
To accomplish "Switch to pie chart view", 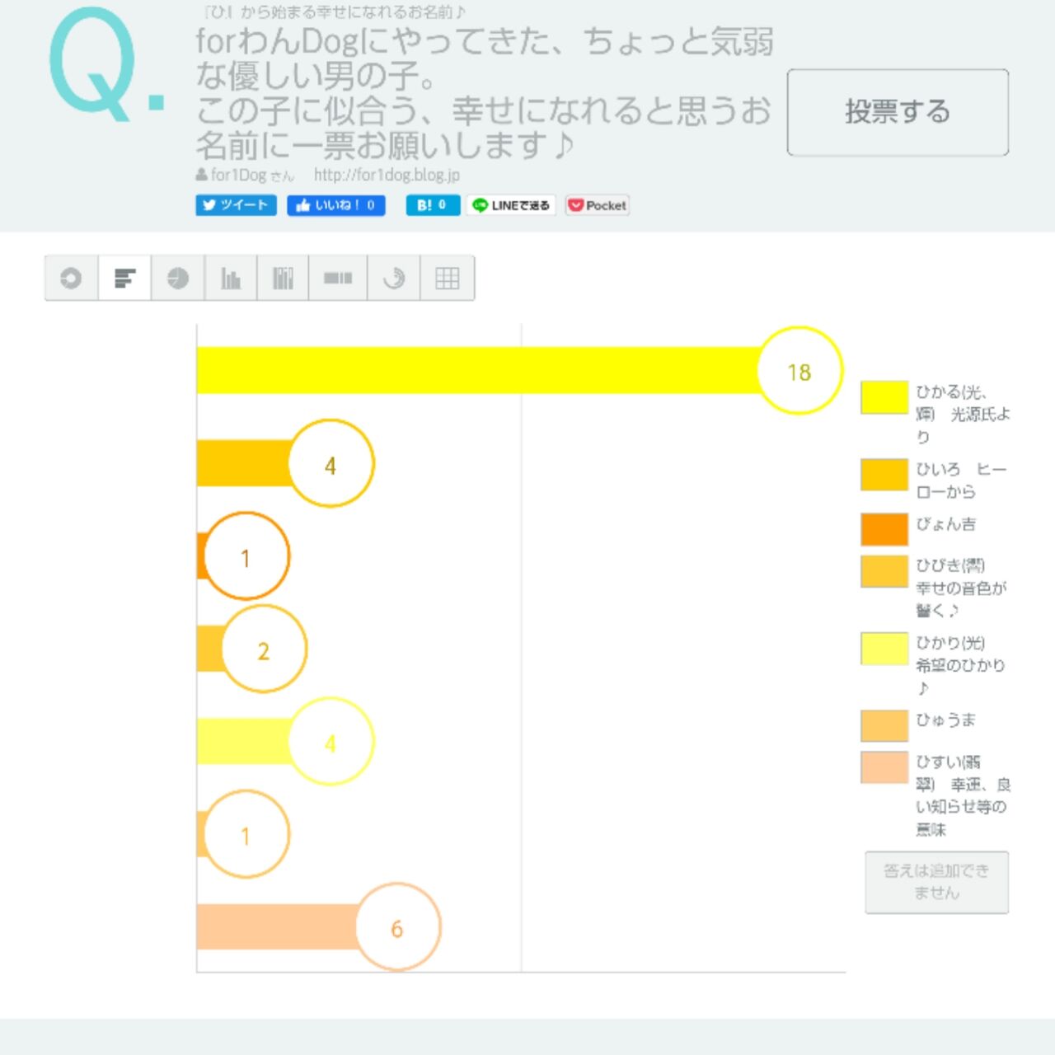I will point(178,279).
